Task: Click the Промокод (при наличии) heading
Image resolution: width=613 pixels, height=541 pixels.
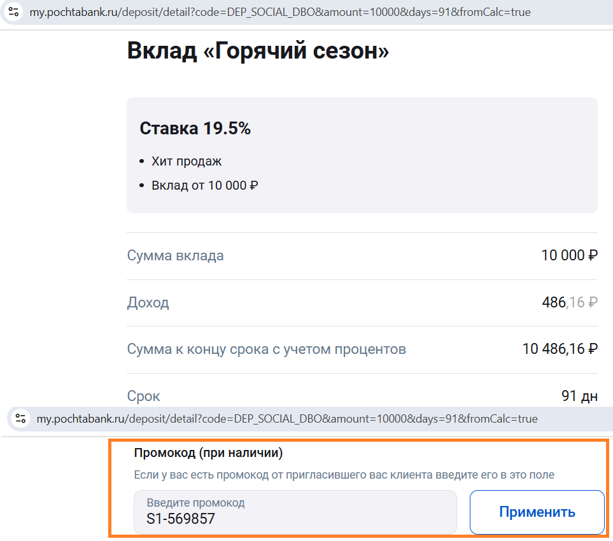Action: pyautogui.click(x=208, y=453)
